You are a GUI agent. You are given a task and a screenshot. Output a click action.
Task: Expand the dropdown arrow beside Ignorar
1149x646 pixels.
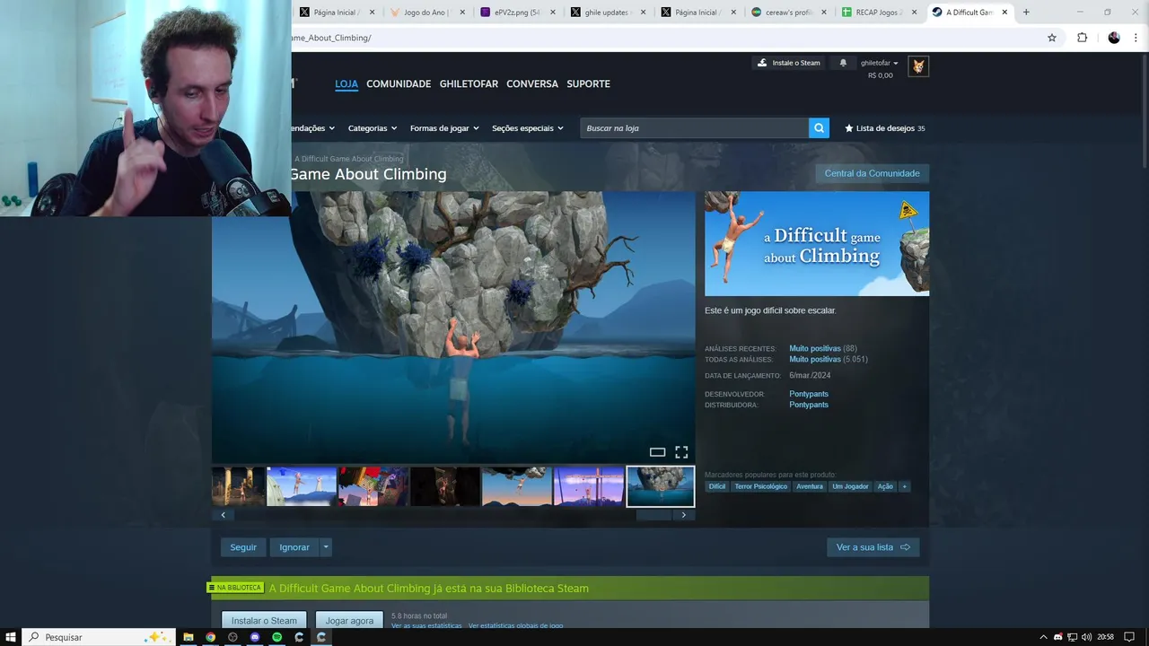[326, 547]
